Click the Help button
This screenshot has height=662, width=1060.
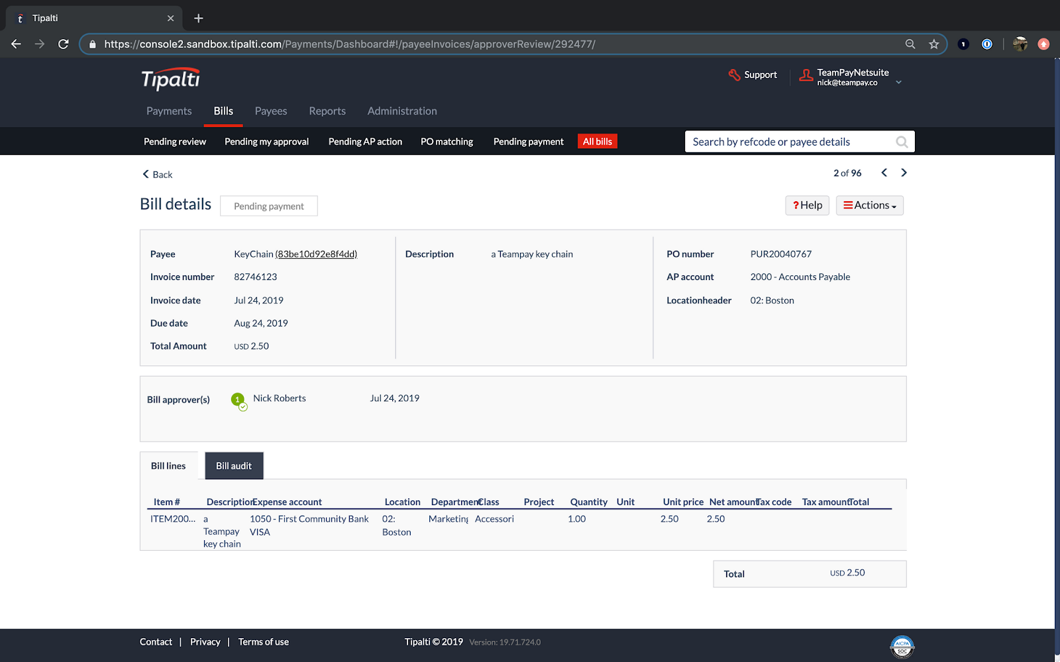point(807,205)
